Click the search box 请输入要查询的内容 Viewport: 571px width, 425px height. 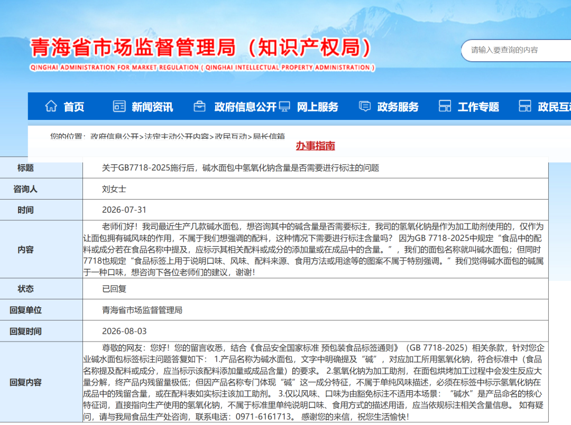tap(517, 50)
